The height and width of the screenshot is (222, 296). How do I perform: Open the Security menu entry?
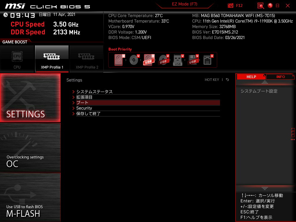(148, 108)
